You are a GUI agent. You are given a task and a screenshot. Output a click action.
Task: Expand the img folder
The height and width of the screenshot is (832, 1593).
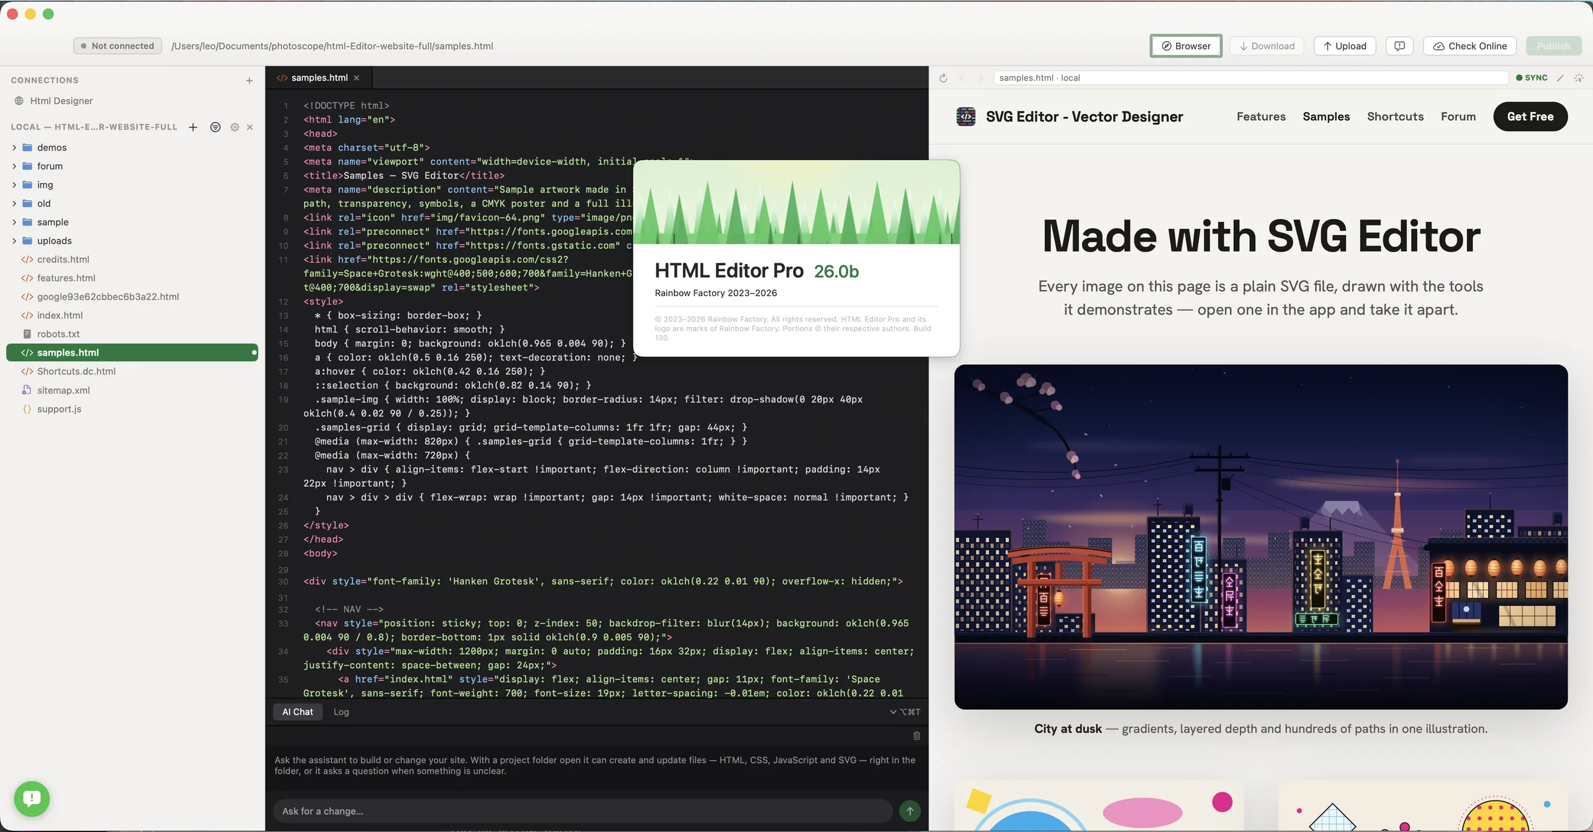[x=14, y=184]
